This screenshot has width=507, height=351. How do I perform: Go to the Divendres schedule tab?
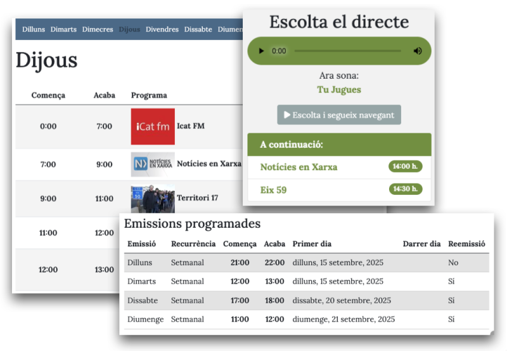(162, 30)
